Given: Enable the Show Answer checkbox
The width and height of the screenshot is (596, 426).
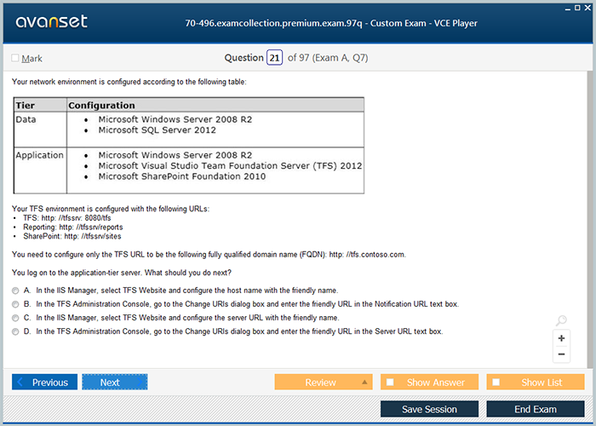Looking at the screenshot, I should [390, 383].
